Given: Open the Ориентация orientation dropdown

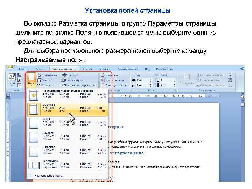Looking at the screenshot, I should [48, 75].
